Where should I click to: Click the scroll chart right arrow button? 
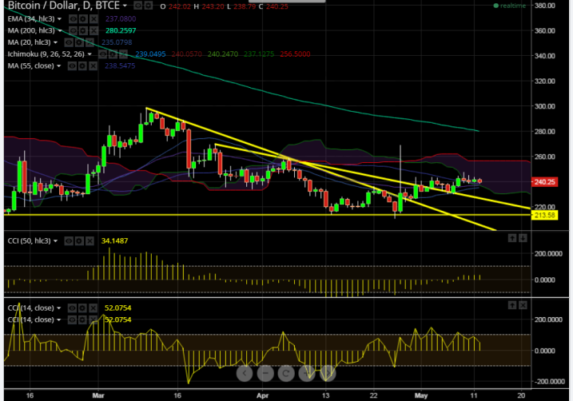pos(328,373)
